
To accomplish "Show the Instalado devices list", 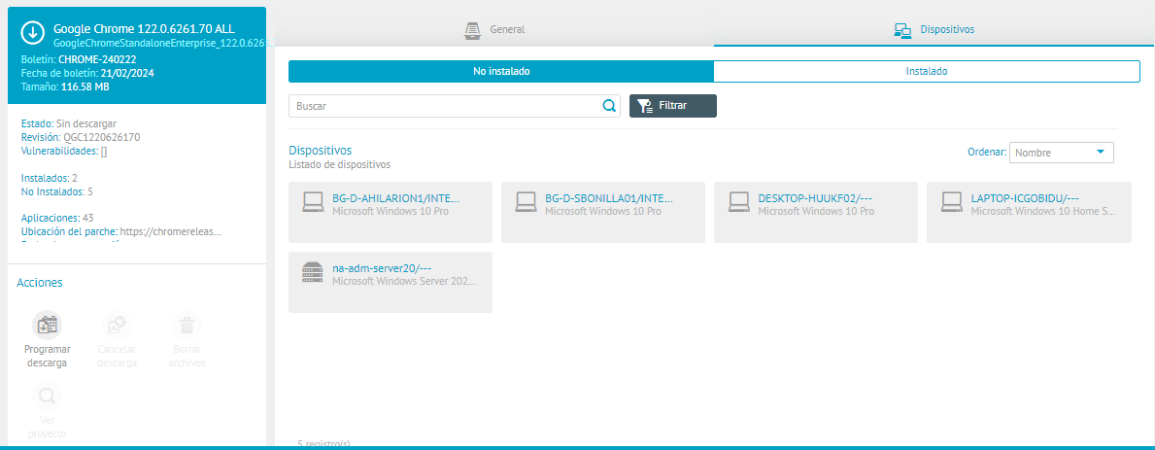I will (x=927, y=72).
